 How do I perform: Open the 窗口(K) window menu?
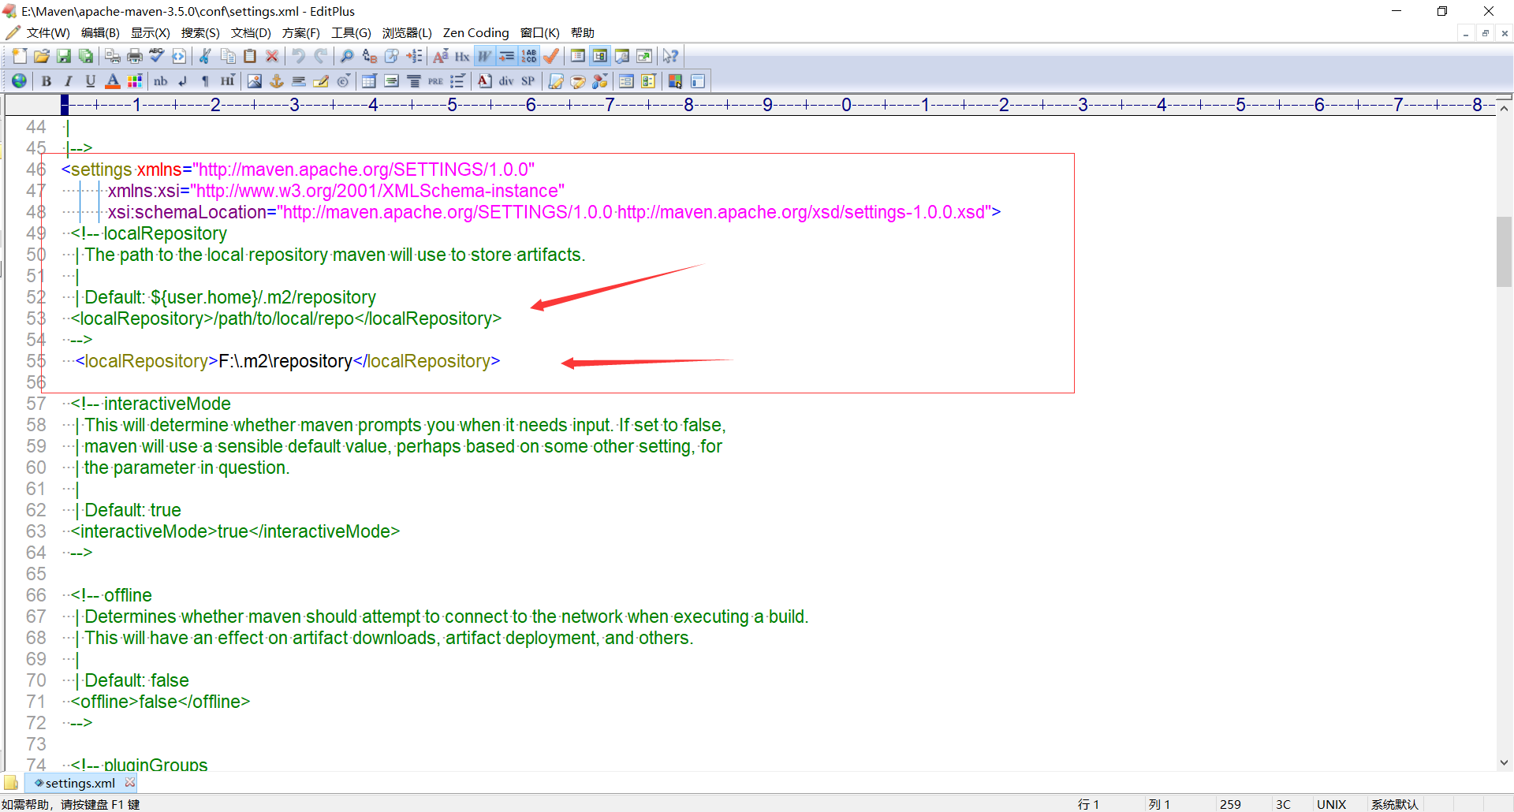[x=540, y=32]
